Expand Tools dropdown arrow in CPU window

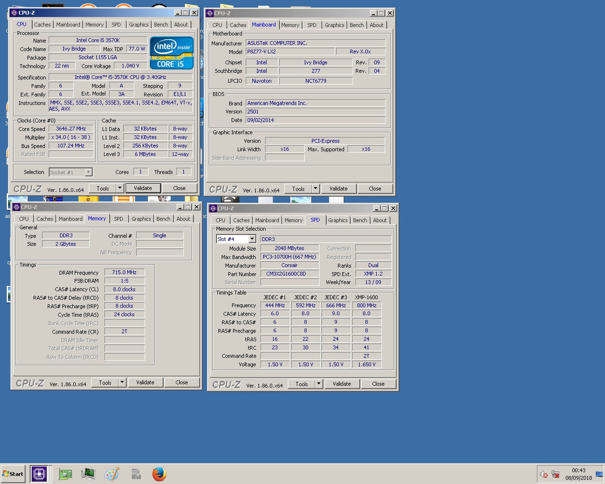click(120, 188)
